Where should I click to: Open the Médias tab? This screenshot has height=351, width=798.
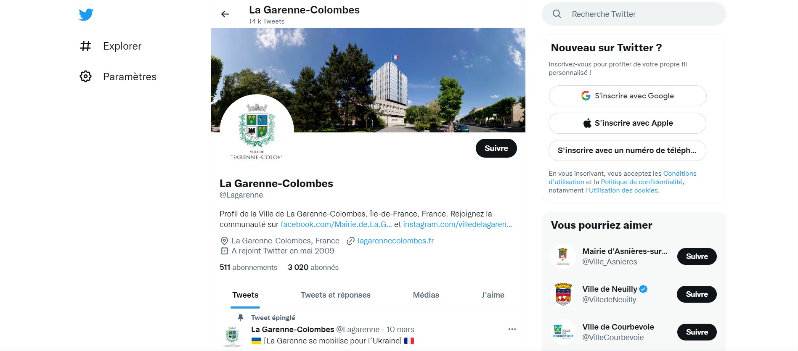426,295
